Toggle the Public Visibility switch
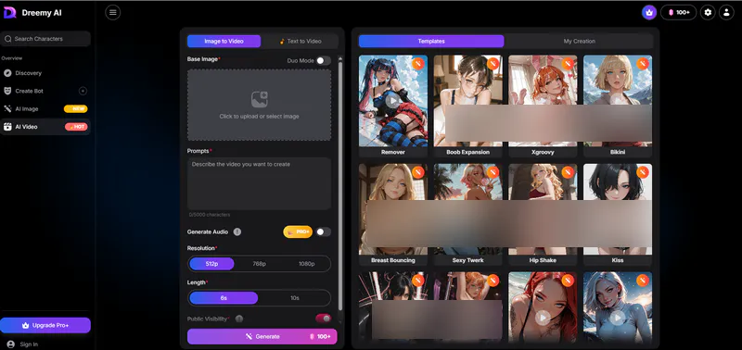Image resolution: width=742 pixels, height=350 pixels. tap(324, 319)
